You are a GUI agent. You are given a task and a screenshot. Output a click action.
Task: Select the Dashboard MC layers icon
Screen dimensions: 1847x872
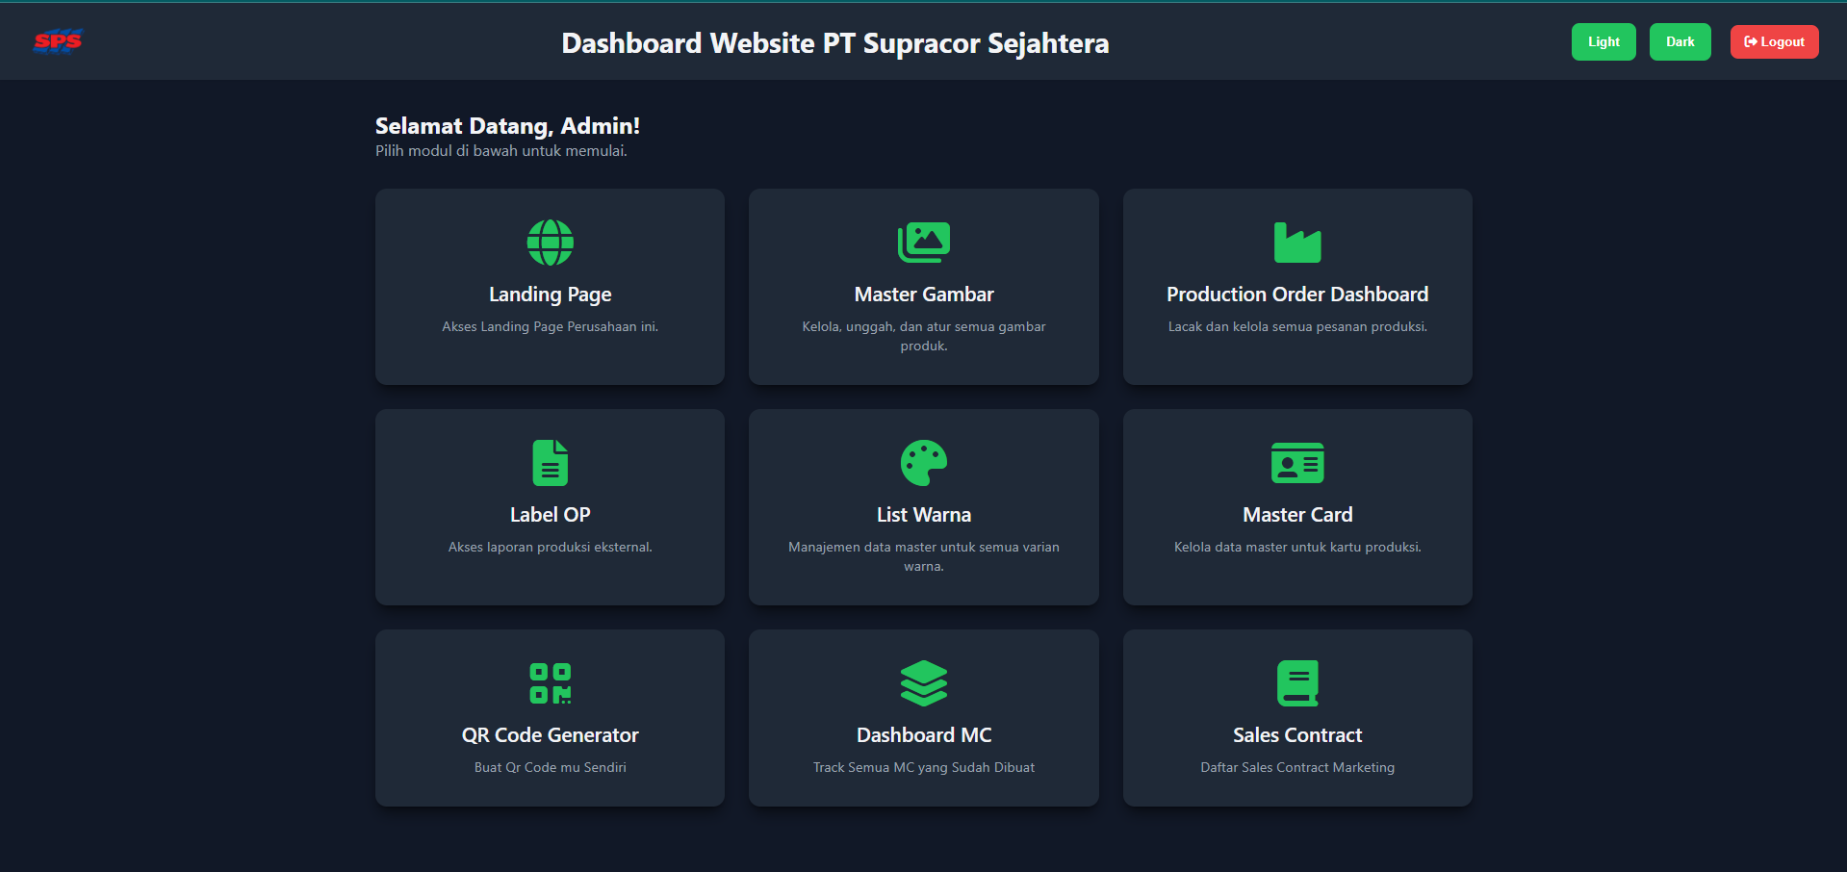[923, 683]
